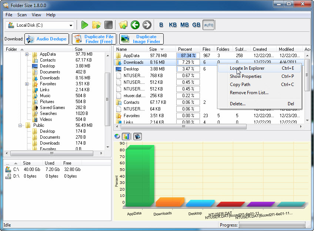Click the Up One Folder icon
Image resolution: width=314 pixels, height=231 pixels.
[123, 25]
